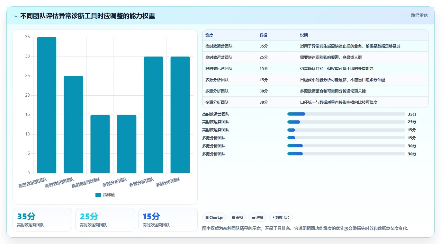Select the 数据卡片 chip
Viewport: 441px width, 244px height.
281,217
